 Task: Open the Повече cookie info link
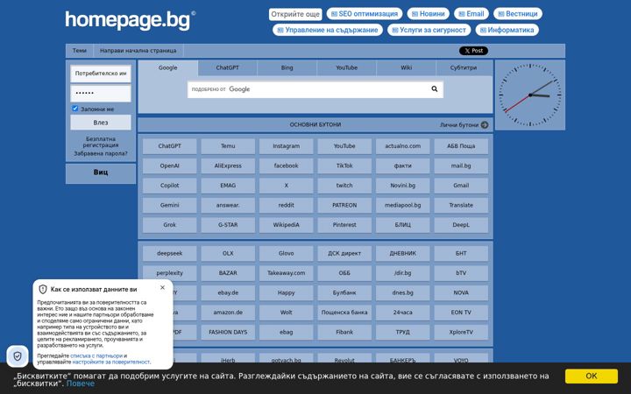pyautogui.click(x=81, y=383)
